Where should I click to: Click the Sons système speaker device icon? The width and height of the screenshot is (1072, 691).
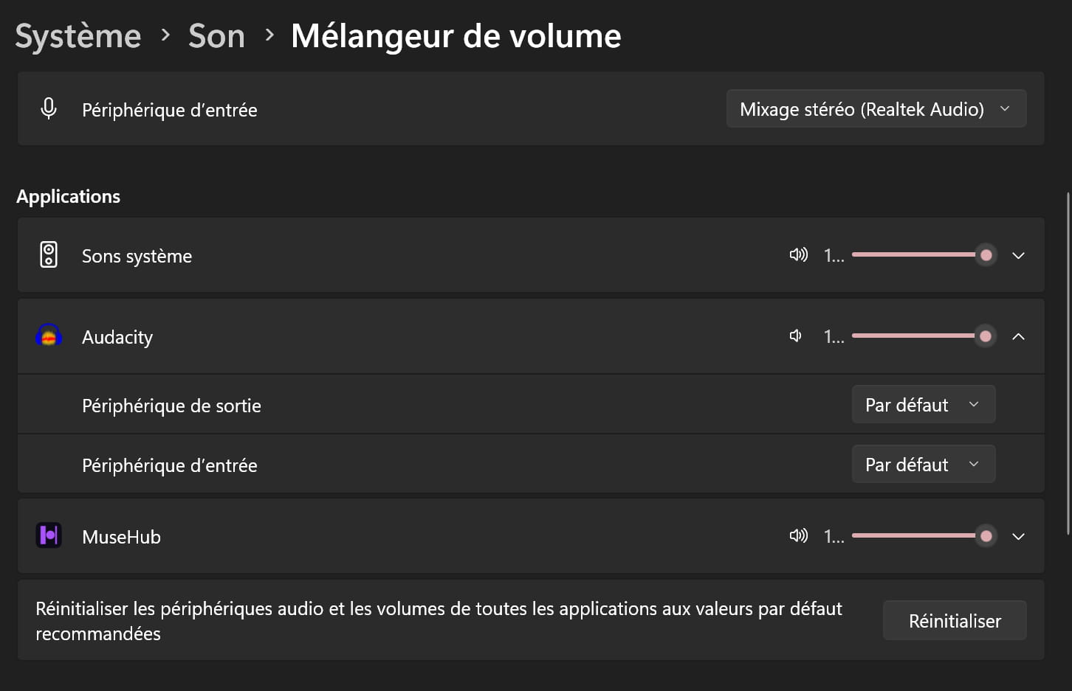pyautogui.click(x=49, y=255)
